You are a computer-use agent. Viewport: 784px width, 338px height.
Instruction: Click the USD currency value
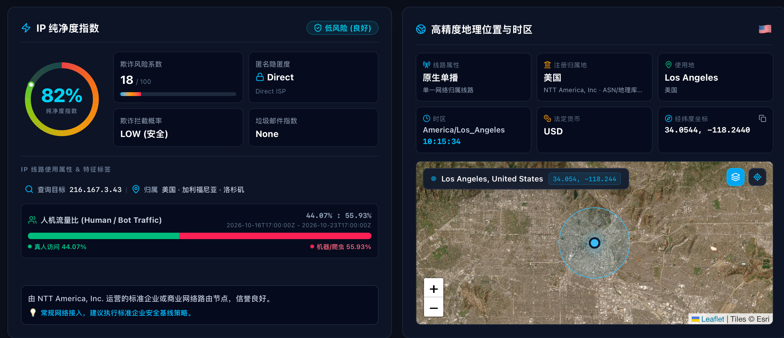[553, 131]
